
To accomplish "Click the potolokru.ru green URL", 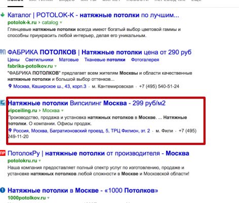I will click(22, 161).
